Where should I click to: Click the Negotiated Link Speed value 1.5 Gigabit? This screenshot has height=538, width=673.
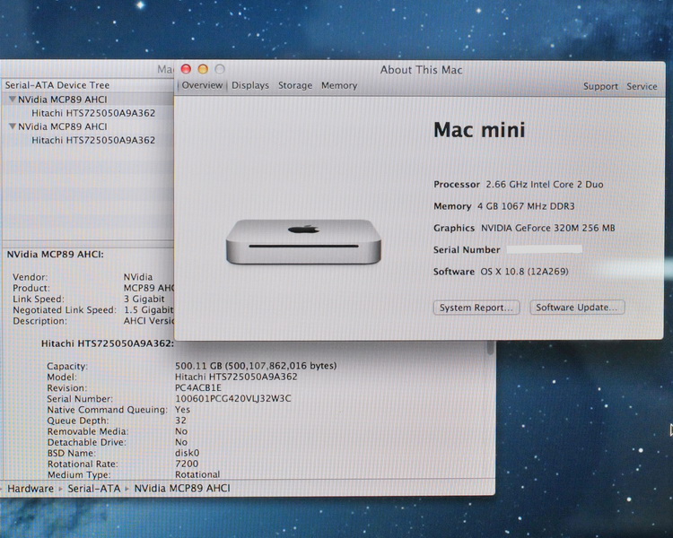(148, 309)
